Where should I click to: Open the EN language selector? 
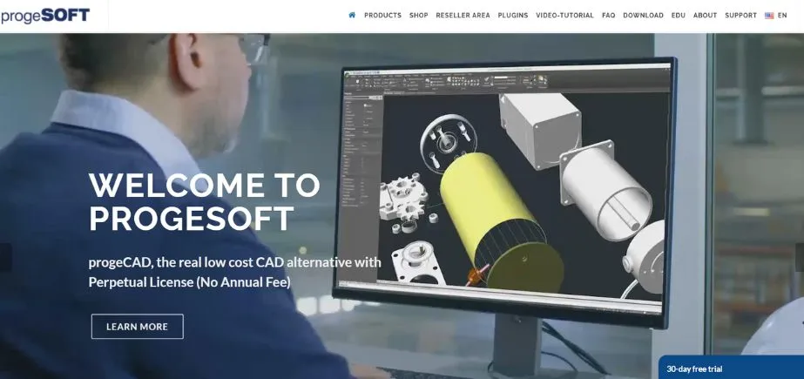782,16
